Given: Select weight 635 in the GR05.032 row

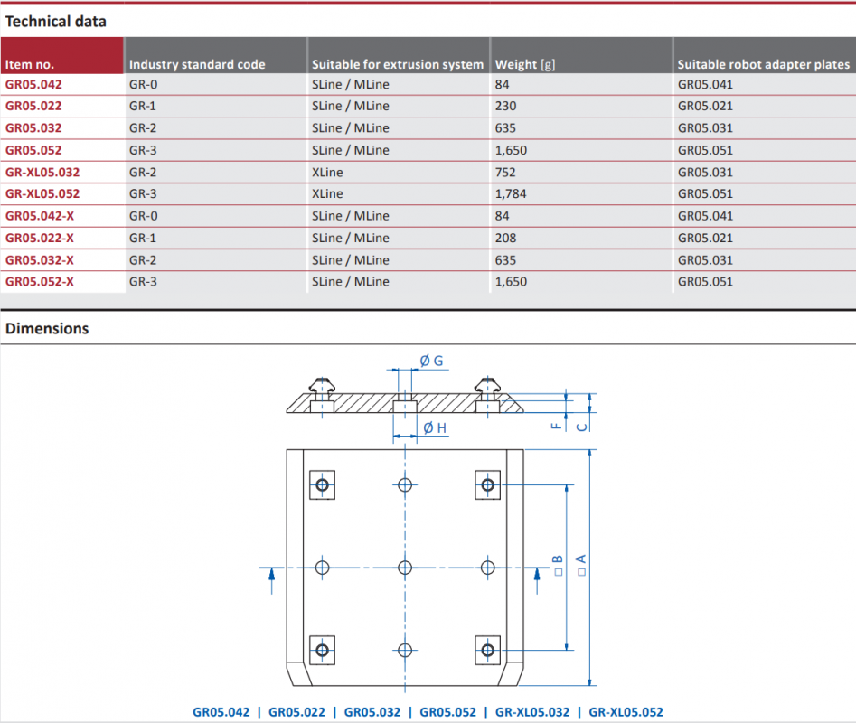Looking at the screenshot, I should pos(505,128).
